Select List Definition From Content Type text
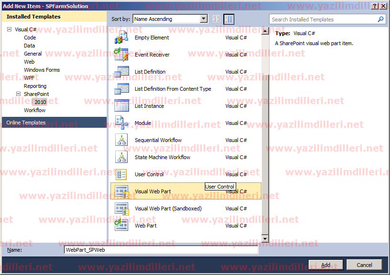The image size is (390, 275). coord(173,89)
